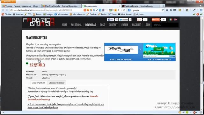The width and height of the screenshot is (204, 115).
Task: Switch language with the Italian flag
Action: (171, 19)
